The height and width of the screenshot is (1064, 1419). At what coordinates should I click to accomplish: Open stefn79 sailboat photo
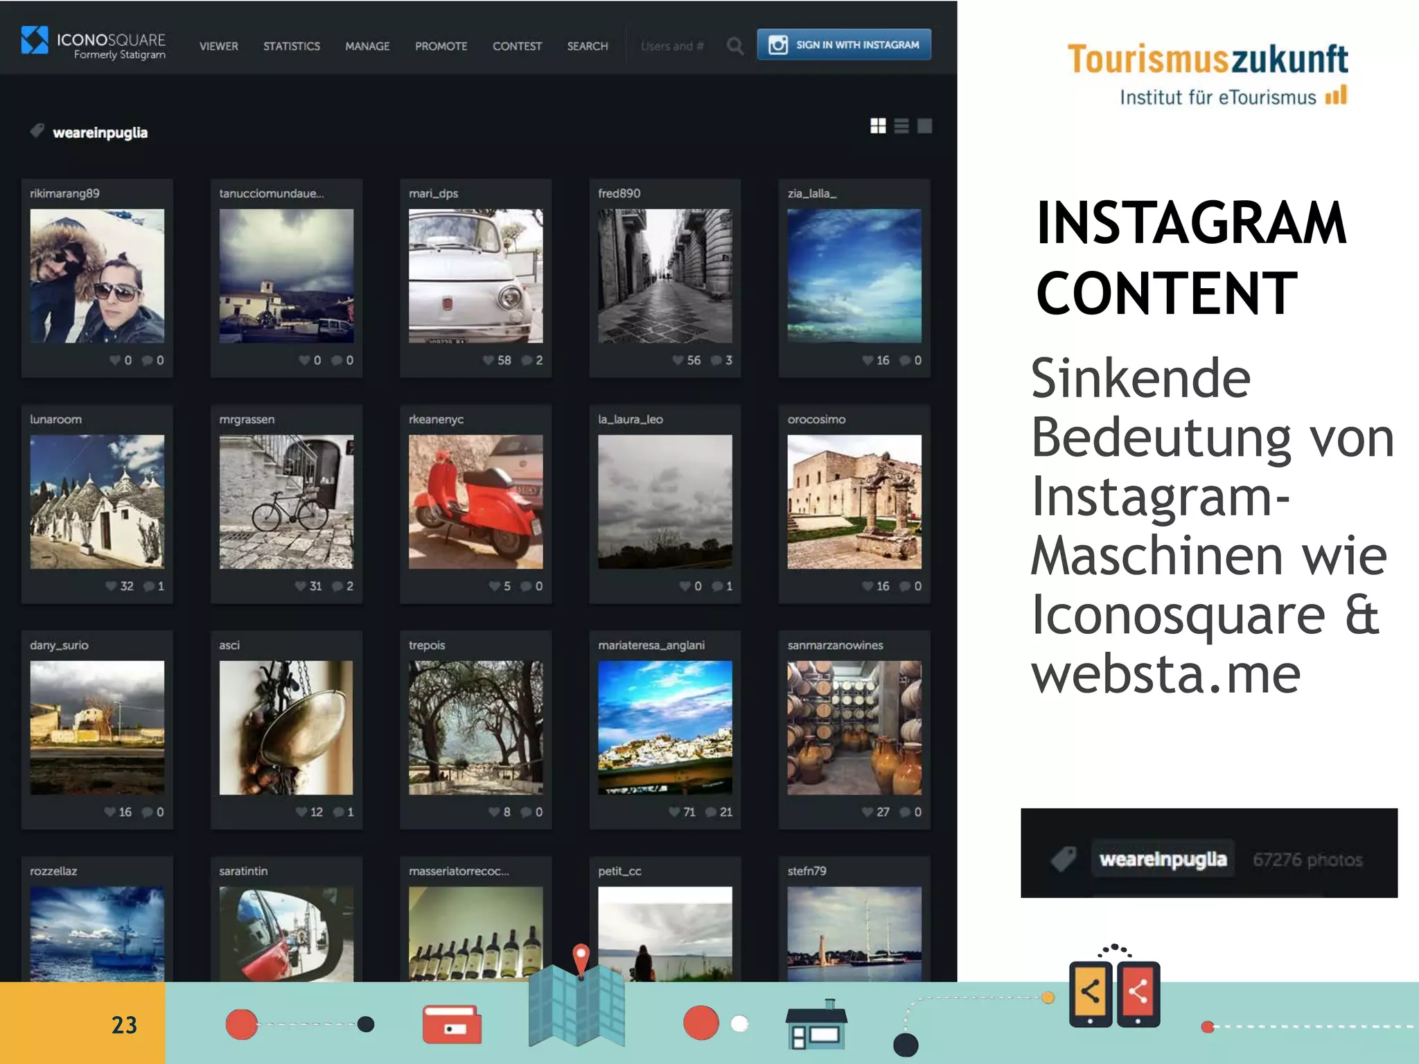pos(854,934)
